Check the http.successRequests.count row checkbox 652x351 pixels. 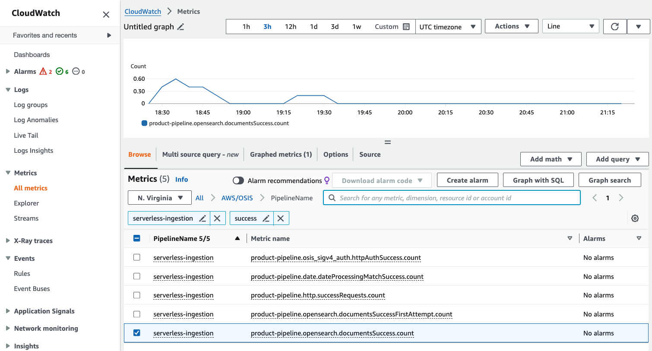(137, 295)
